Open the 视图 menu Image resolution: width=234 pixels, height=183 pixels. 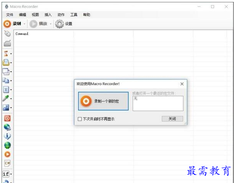pyautogui.click(x=35, y=15)
